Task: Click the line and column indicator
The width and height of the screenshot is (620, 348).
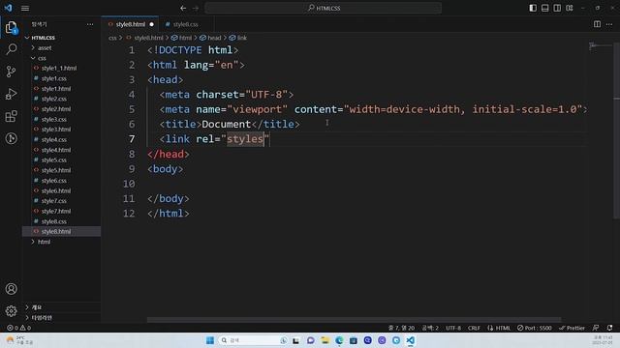Action: [x=401, y=328]
